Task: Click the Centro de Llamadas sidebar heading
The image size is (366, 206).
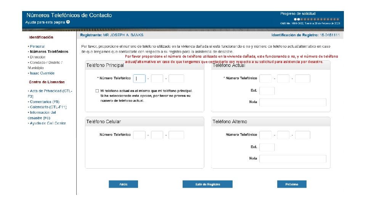Action: pos(47,82)
